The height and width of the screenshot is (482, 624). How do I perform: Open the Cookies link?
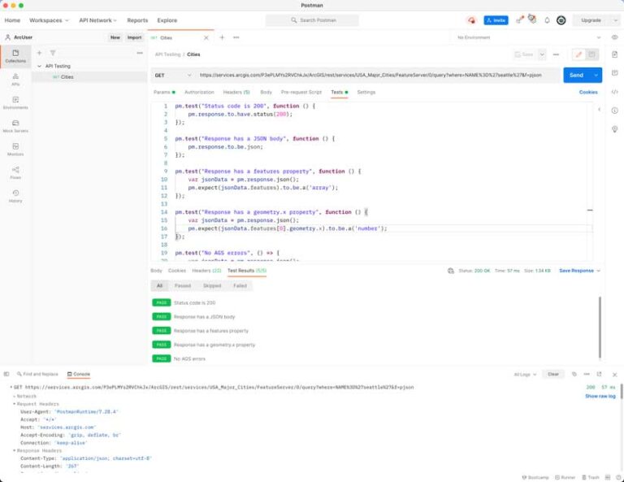pos(588,93)
